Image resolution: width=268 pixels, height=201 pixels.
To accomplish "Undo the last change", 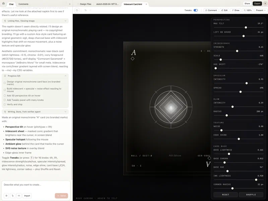I will (x=85, y=10).
